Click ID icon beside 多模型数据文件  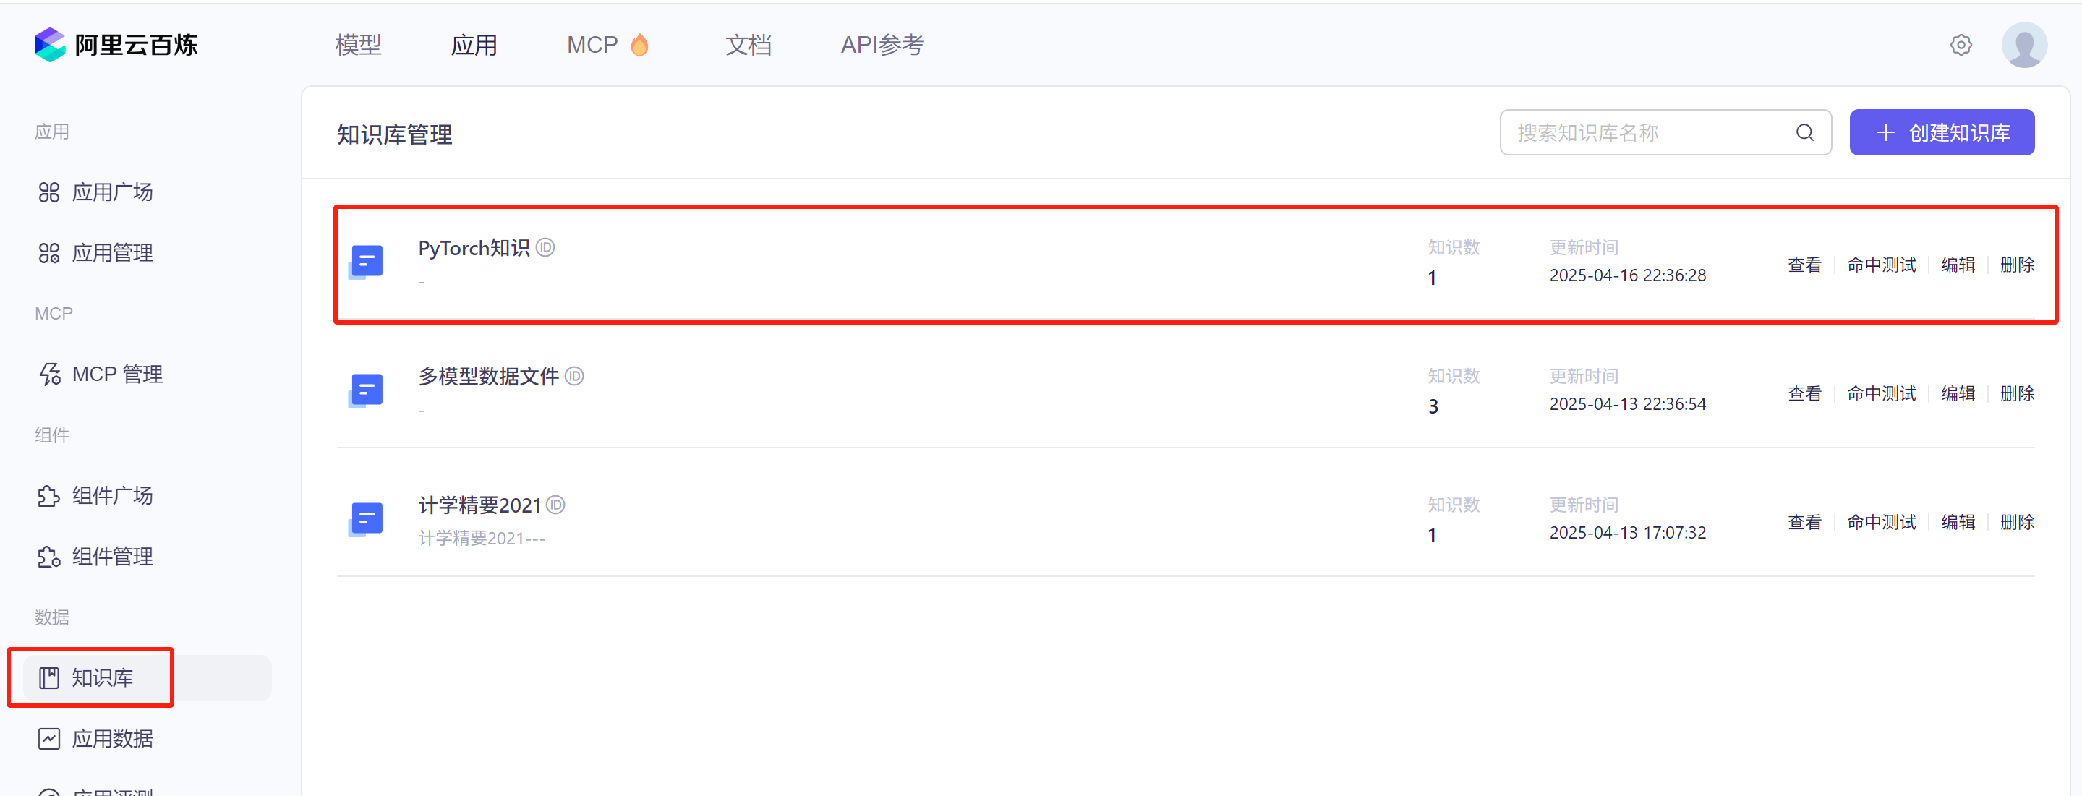[x=574, y=376]
